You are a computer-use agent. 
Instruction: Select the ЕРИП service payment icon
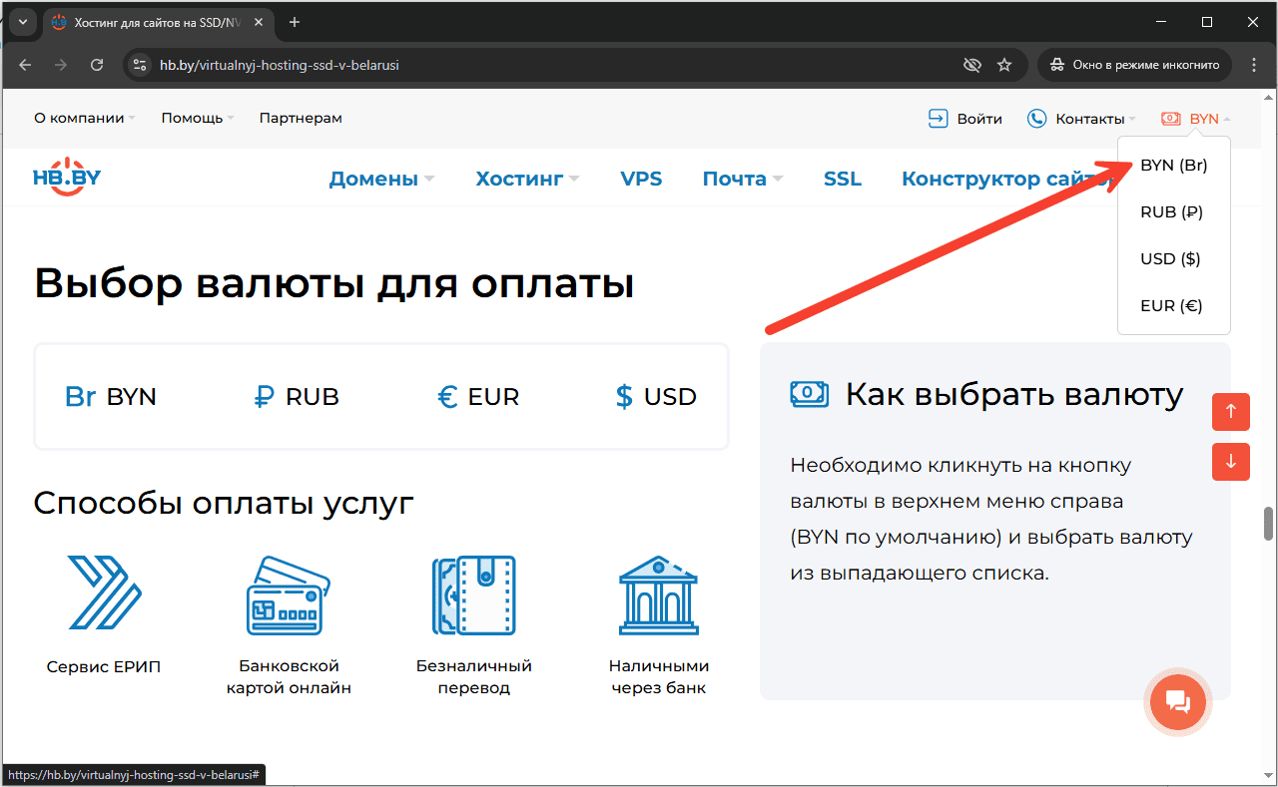(x=103, y=595)
